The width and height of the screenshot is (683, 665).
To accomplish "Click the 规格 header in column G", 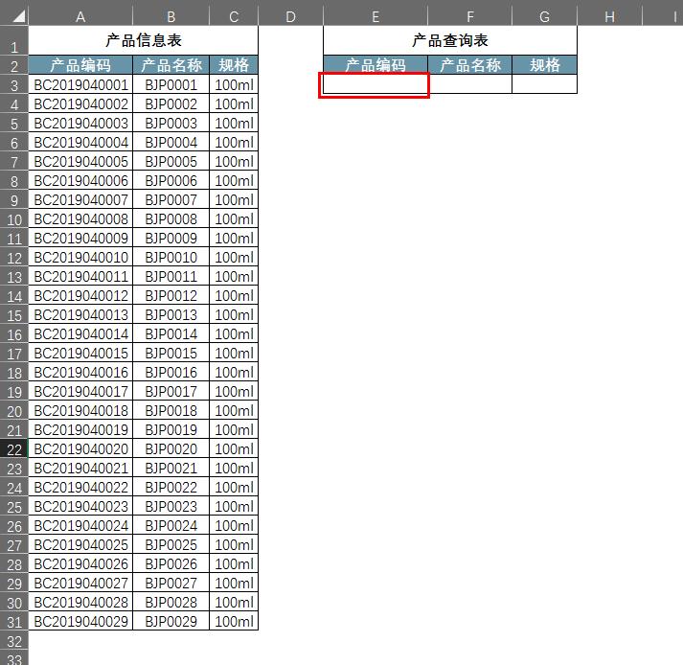I will (x=544, y=65).
